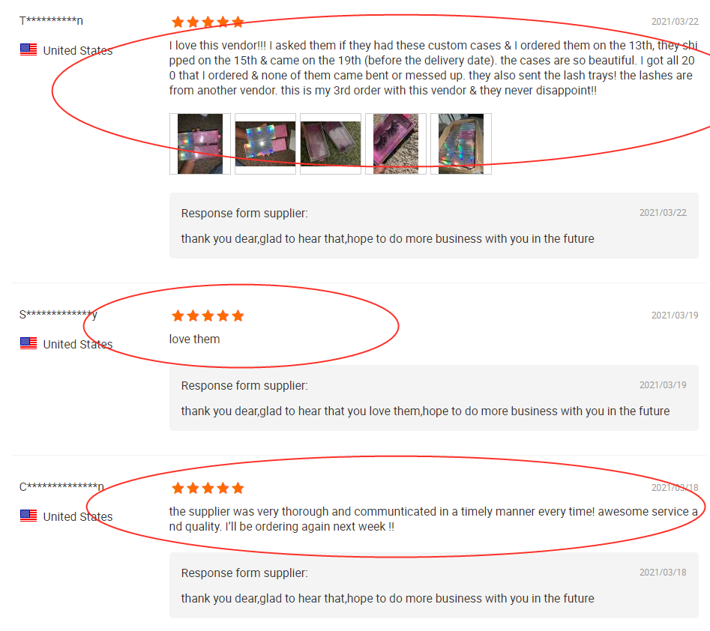710x631 pixels.
Task: Open fifth review photo of boxed cases
Action: pyautogui.click(x=461, y=144)
